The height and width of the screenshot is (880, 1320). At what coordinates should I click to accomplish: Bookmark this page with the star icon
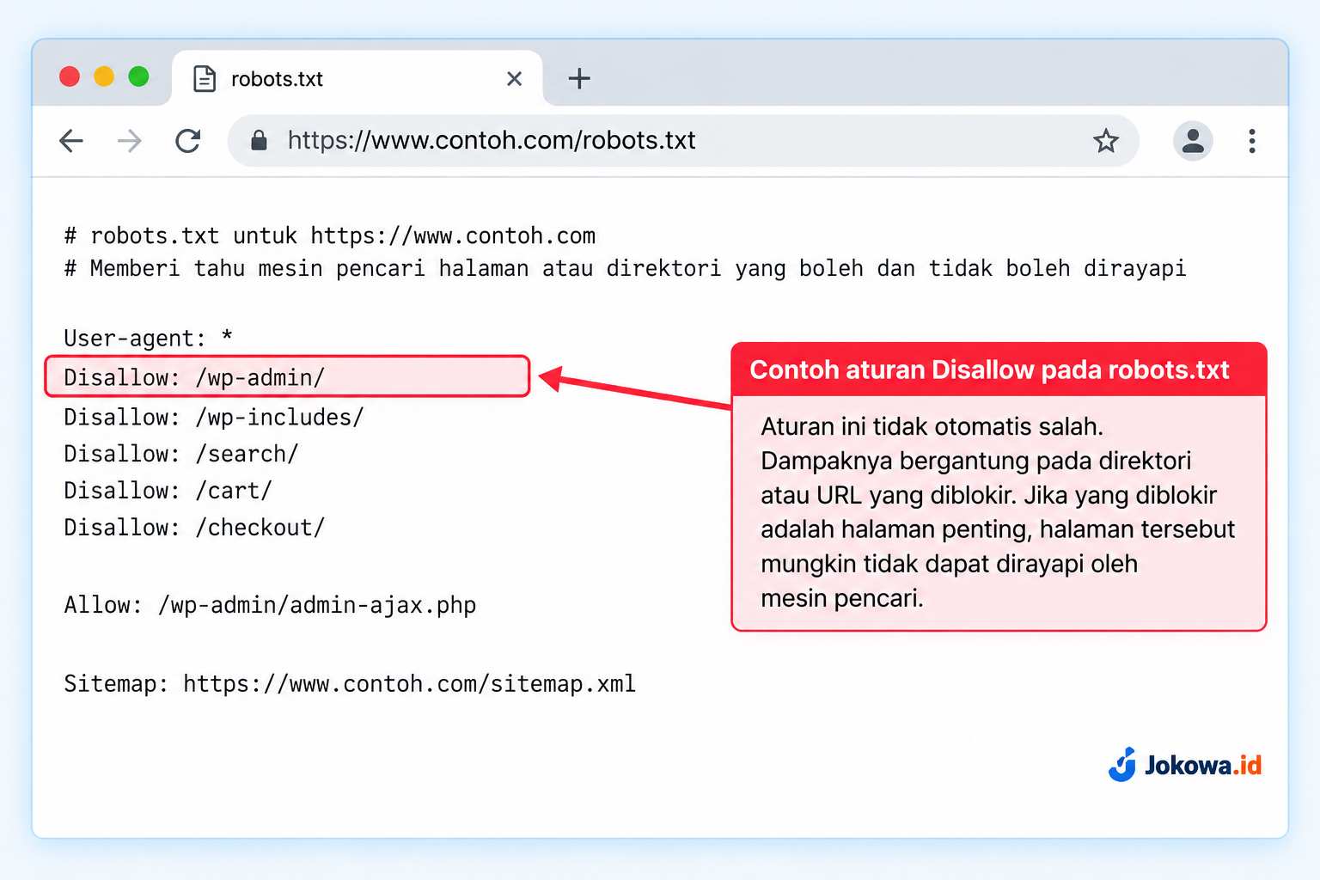(x=1106, y=141)
